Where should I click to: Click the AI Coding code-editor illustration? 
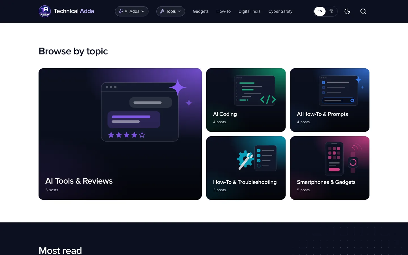tap(255, 91)
